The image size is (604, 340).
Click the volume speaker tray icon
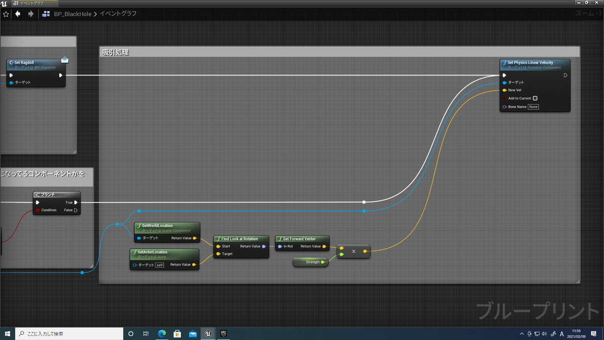pos(545,333)
